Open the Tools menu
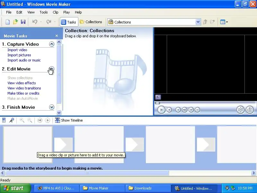The width and height of the screenshot is (257, 193). point(44,12)
